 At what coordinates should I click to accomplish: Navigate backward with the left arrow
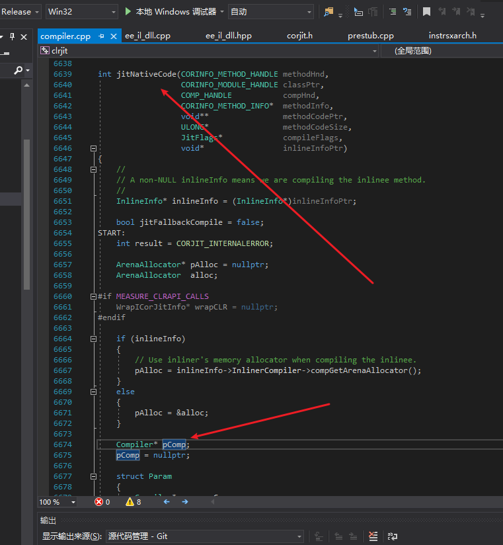click(x=167, y=502)
